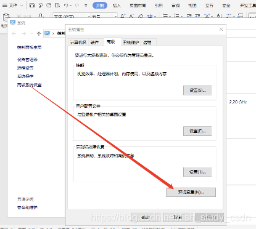The width and height of the screenshot is (256, 229).
Task: Switch to 计算机名 tab in System Properties
Action: tap(78, 42)
